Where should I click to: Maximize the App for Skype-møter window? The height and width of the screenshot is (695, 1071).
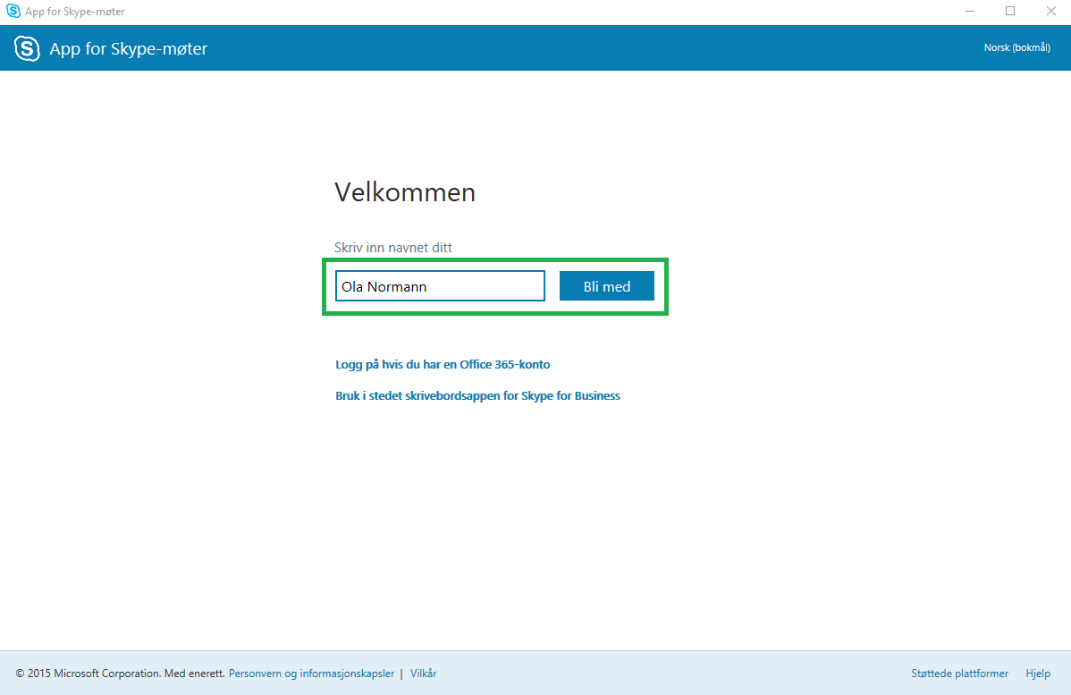pos(1010,11)
